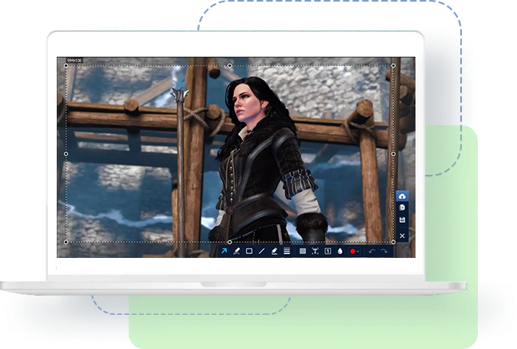The height and width of the screenshot is (349, 517).
Task: Activate the Highlighter marker tool
Action: [x=274, y=251]
